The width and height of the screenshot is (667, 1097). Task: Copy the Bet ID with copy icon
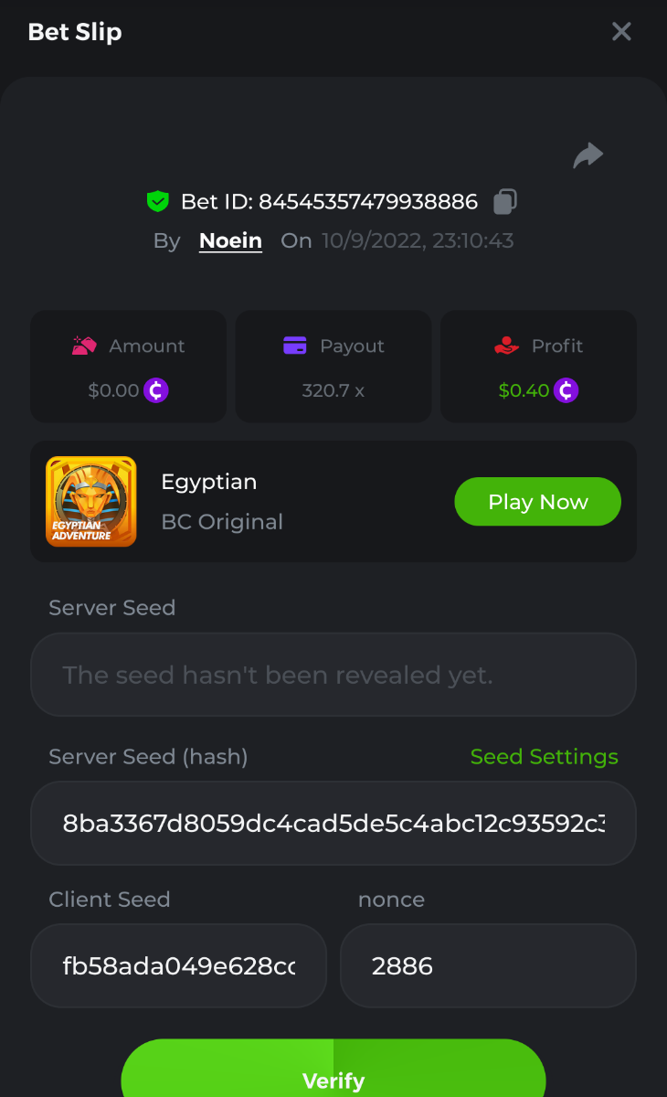coord(505,201)
